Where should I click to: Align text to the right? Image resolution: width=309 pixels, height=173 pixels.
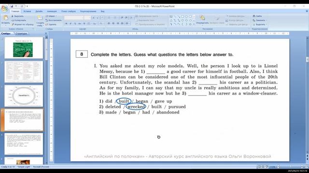(x=118, y=24)
